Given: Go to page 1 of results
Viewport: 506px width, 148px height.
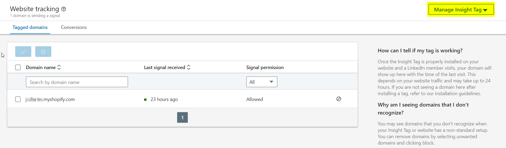Looking at the screenshot, I should [x=182, y=117].
